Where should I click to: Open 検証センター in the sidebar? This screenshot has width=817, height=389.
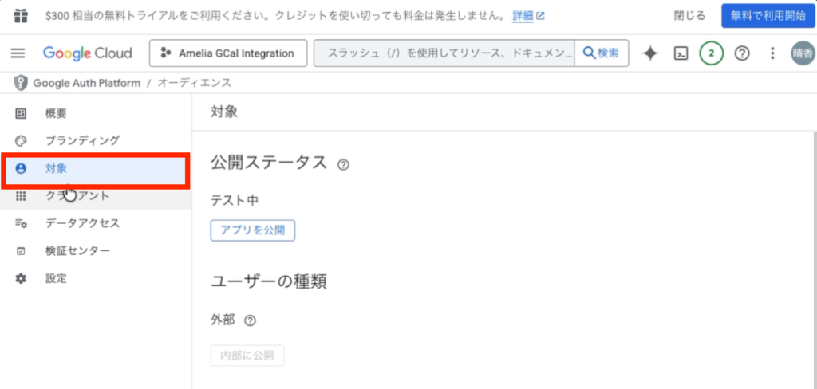[x=77, y=251]
